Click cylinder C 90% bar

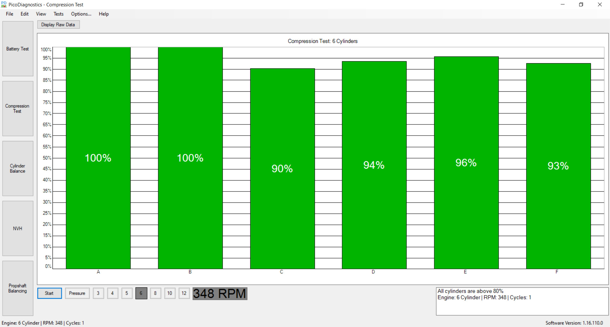click(x=282, y=169)
